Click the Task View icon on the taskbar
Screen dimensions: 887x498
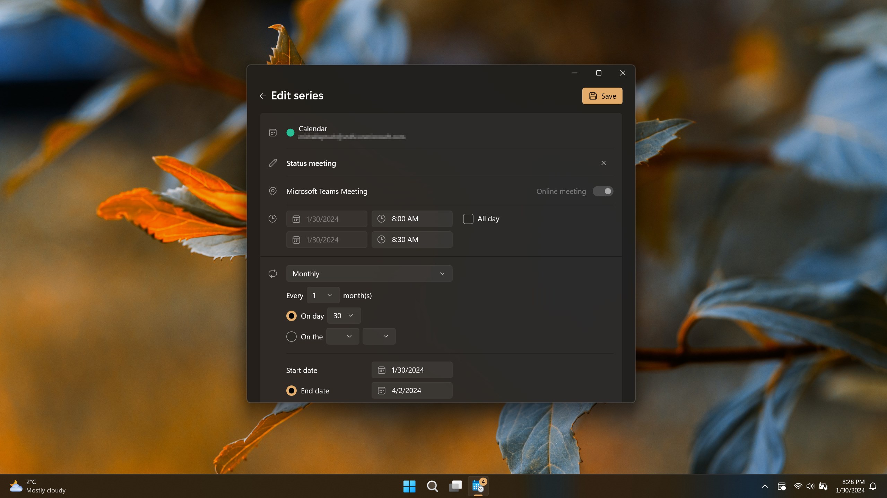tap(455, 486)
